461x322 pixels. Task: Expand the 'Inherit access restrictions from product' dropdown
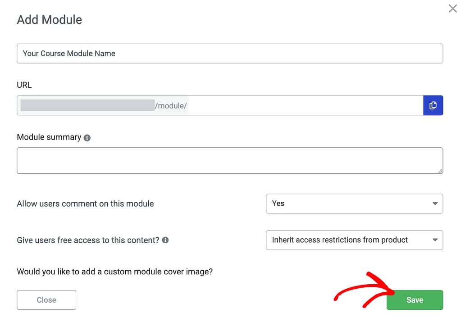(x=354, y=240)
